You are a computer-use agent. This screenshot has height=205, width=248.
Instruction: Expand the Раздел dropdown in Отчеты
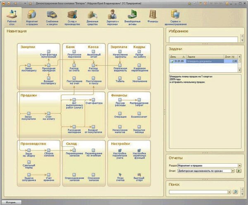pos(240,165)
